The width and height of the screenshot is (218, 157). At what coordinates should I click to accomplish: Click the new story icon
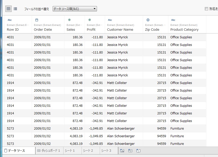coord(138,151)
